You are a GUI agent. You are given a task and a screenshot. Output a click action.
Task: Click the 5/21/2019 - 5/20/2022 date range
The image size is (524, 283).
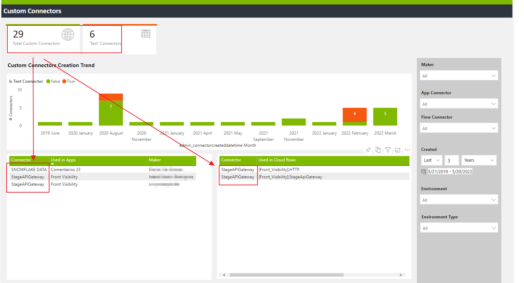pos(449,171)
